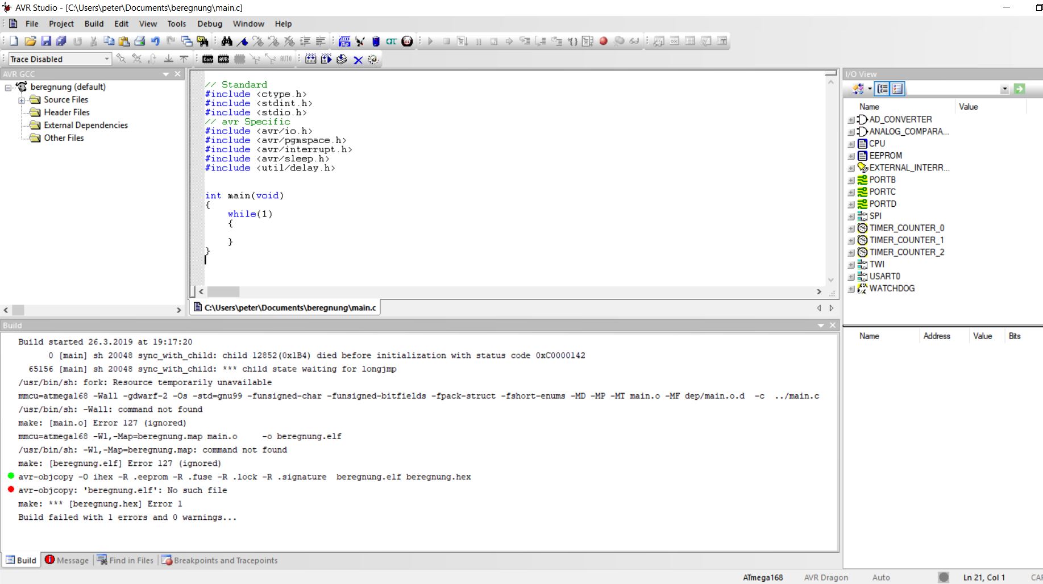Switch to the Message tab
The height and width of the screenshot is (584, 1043).
click(67, 560)
